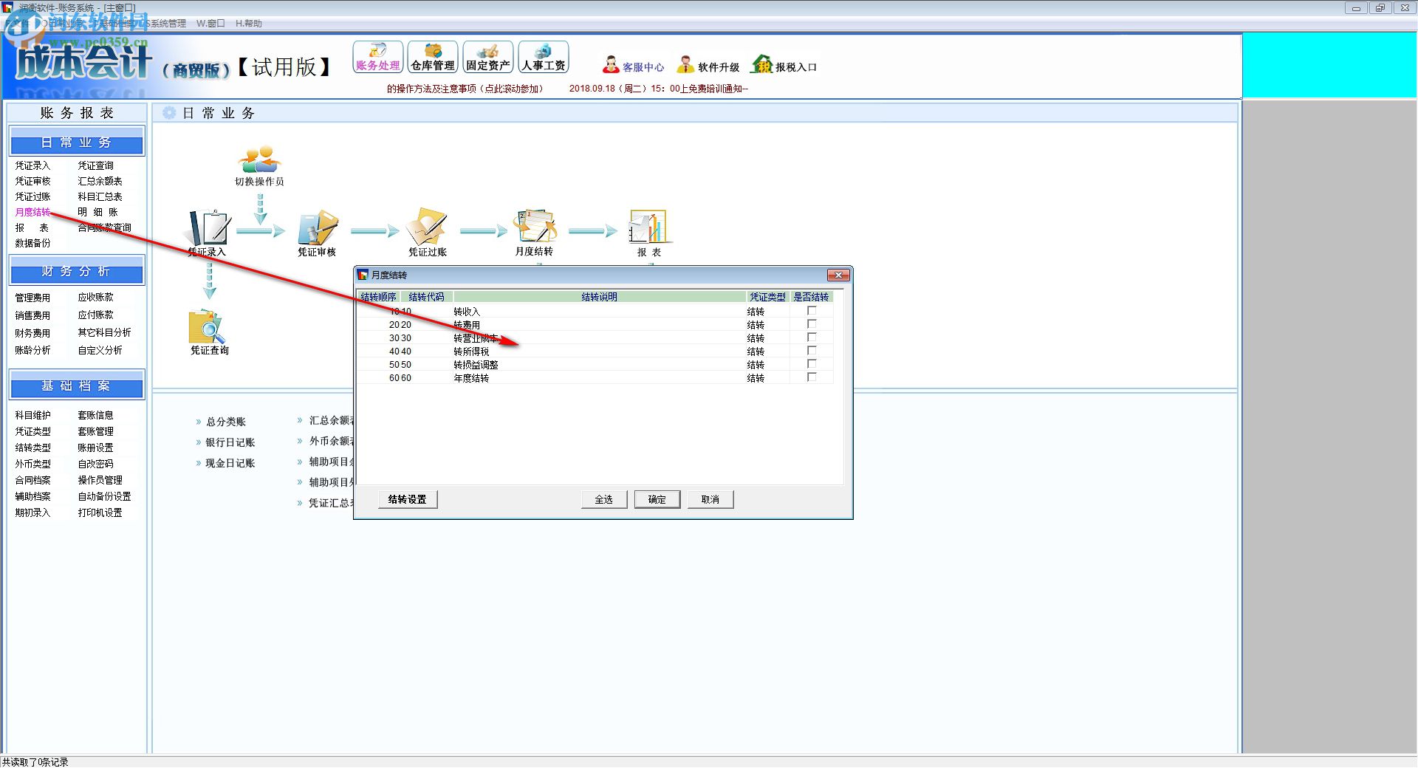Open the 现金日记账 report link

[230, 463]
